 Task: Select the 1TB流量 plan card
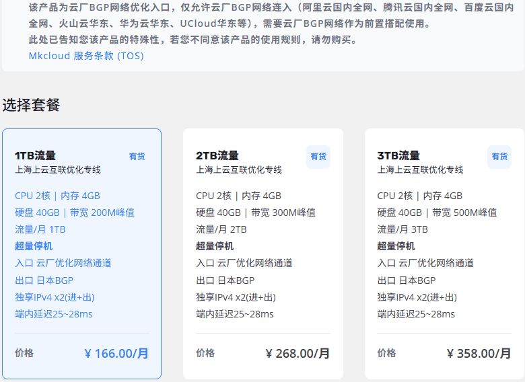pyautogui.click(x=81, y=254)
